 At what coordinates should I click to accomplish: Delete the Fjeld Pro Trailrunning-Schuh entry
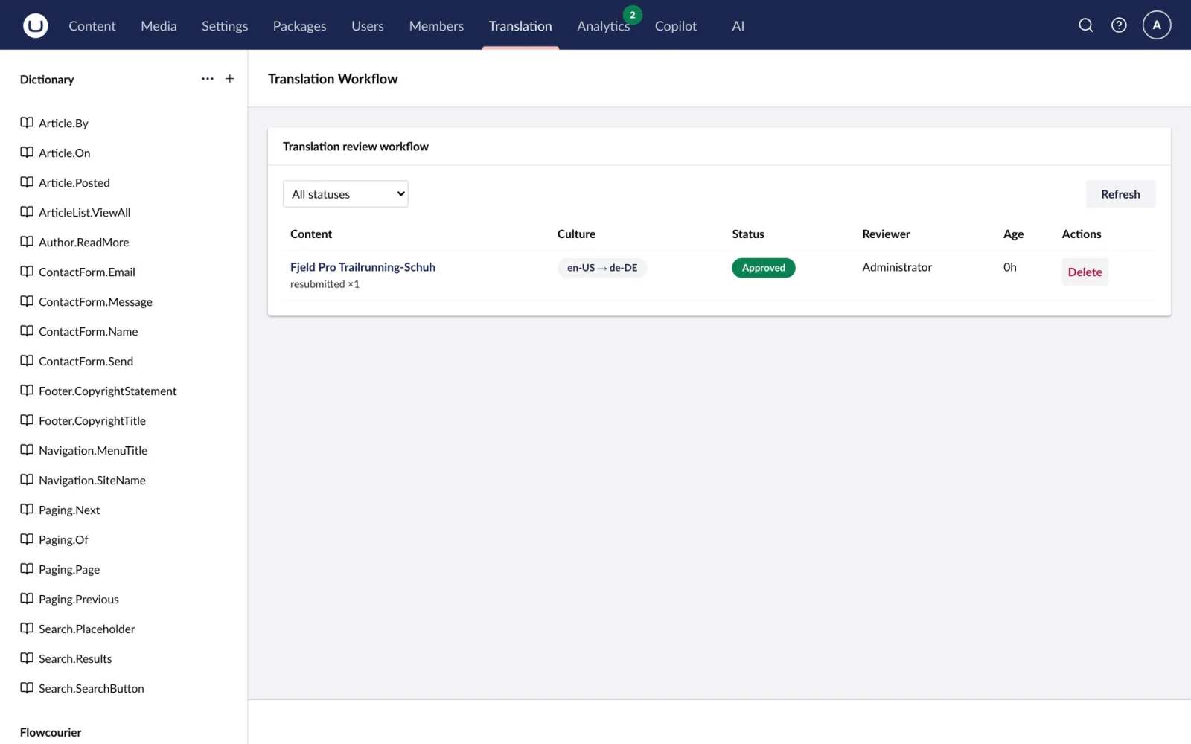tap(1085, 272)
